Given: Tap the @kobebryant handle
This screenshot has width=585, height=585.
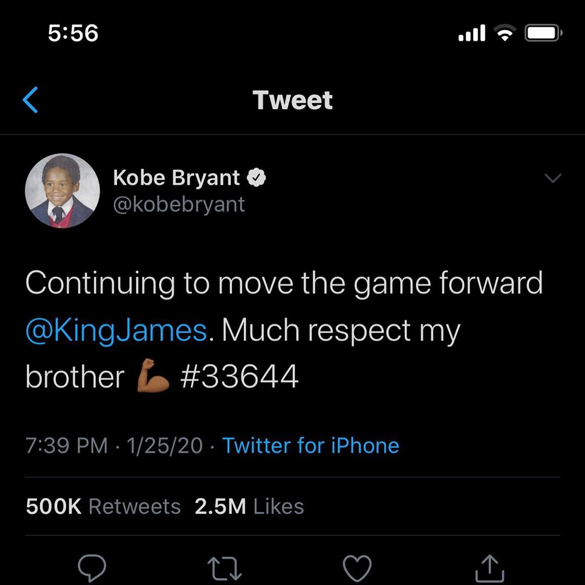Looking at the screenshot, I should point(179,204).
